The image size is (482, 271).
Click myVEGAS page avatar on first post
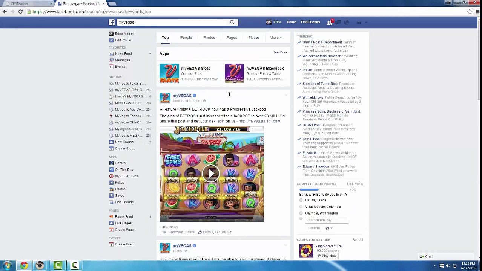pos(165,98)
